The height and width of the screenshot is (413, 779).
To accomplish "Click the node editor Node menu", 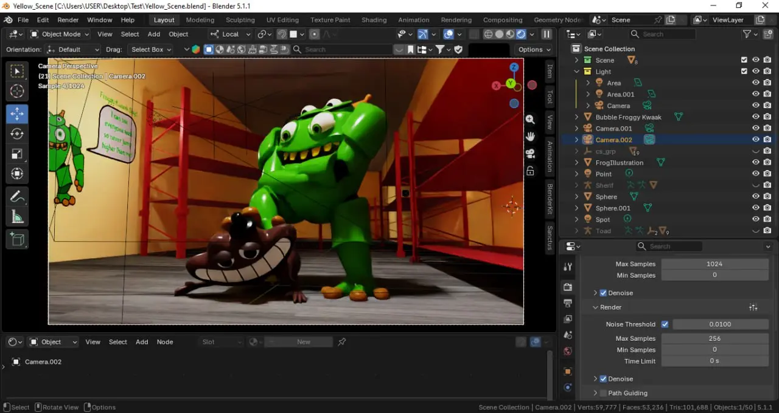I will [165, 342].
